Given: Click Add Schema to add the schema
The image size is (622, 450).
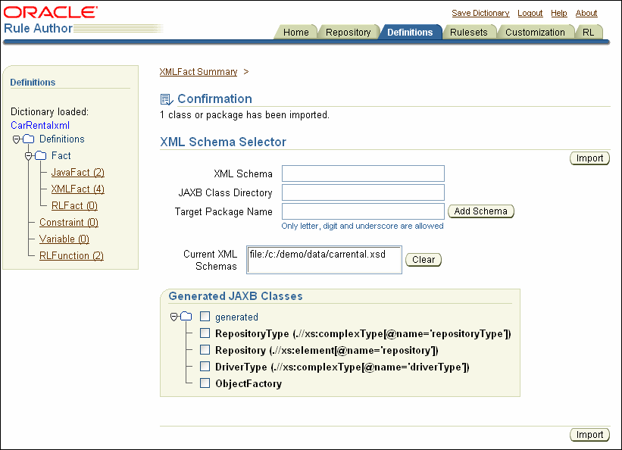Looking at the screenshot, I should (x=480, y=211).
